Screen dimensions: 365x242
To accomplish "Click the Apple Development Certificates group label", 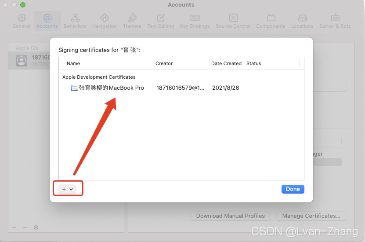I will coord(99,77).
